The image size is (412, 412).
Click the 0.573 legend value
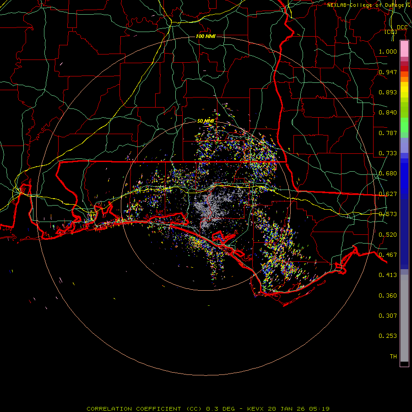point(388,214)
